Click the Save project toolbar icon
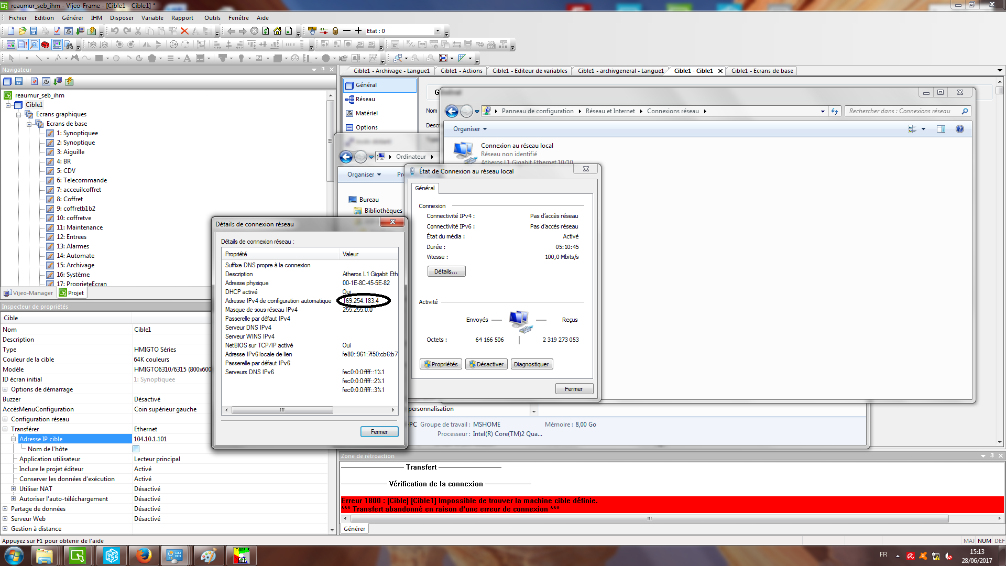1006x566 pixels. (34, 31)
